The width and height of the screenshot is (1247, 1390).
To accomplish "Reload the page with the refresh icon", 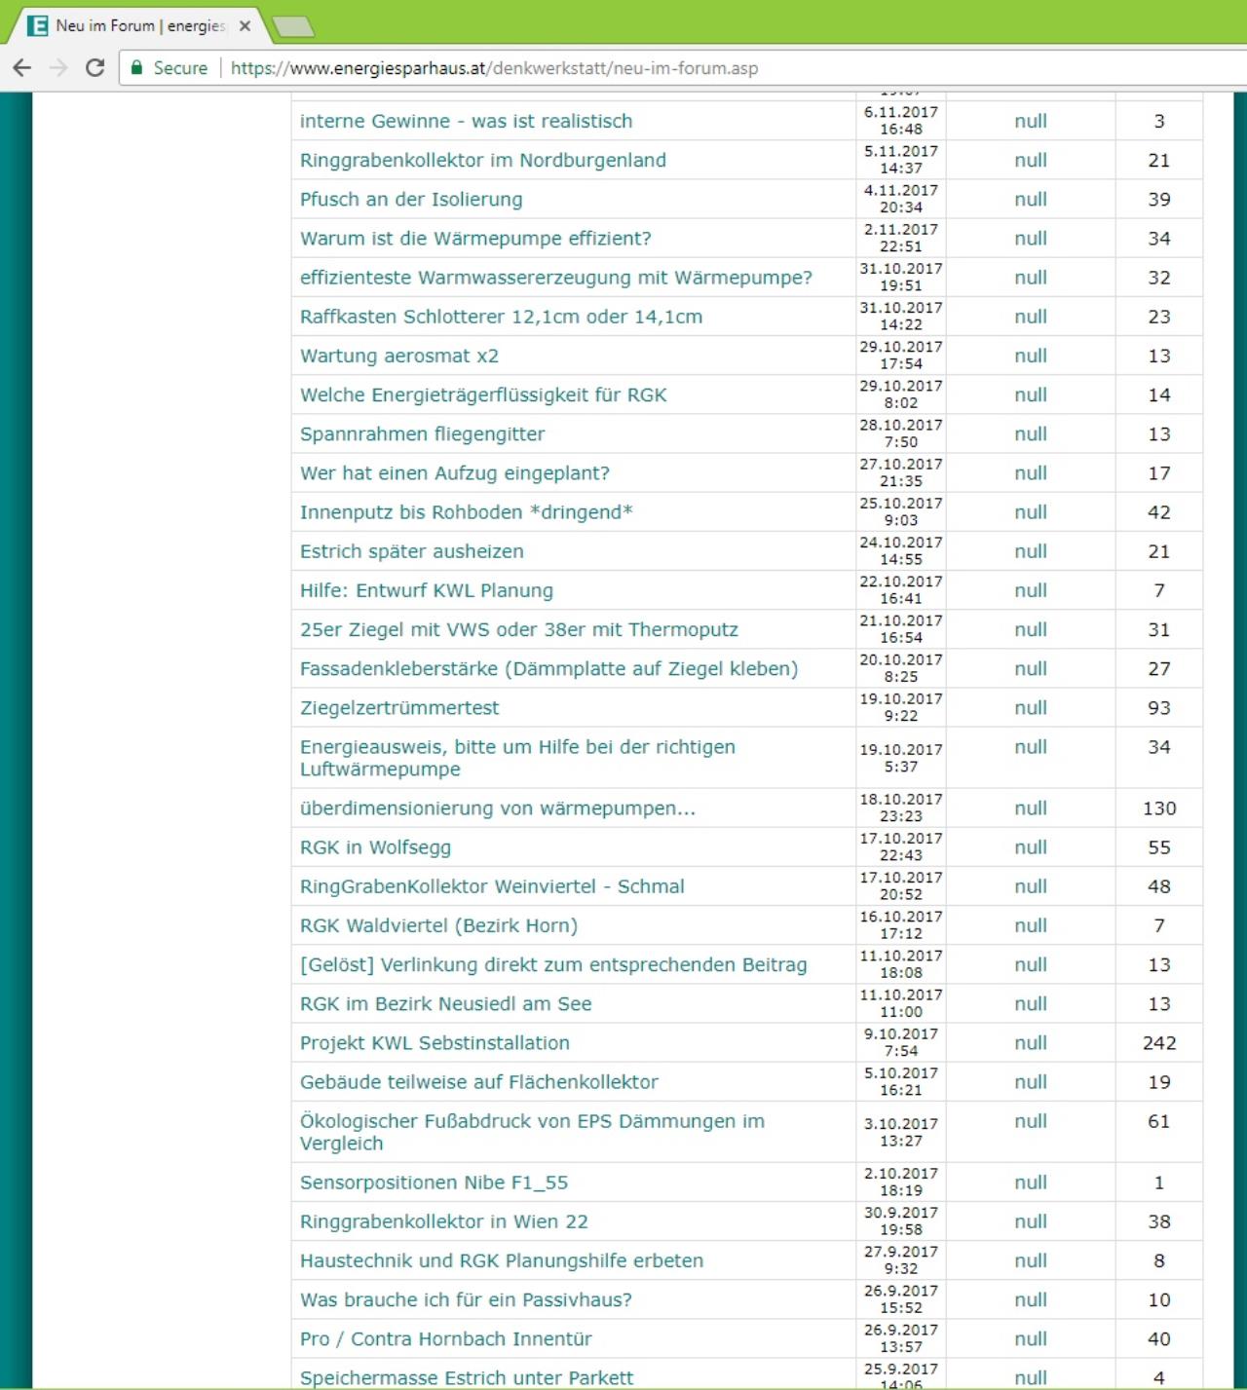I will pos(94,68).
